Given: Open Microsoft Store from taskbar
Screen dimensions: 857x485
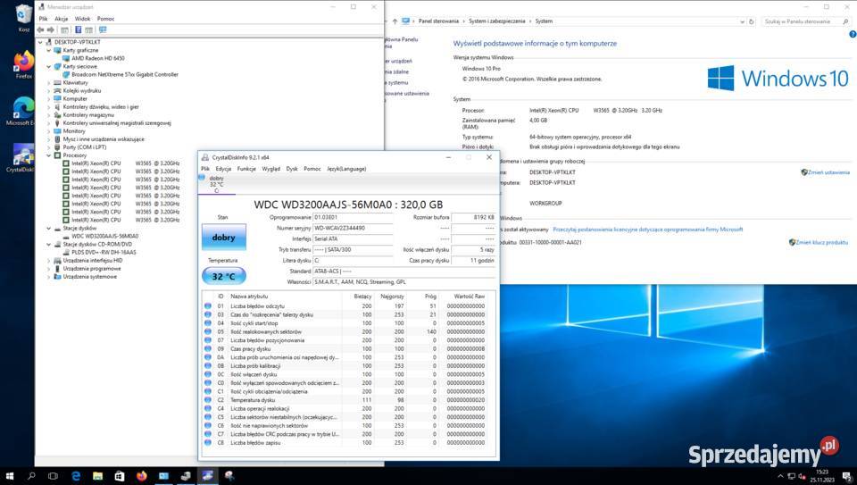Looking at the screenshot, I should (x=120, y=476).
